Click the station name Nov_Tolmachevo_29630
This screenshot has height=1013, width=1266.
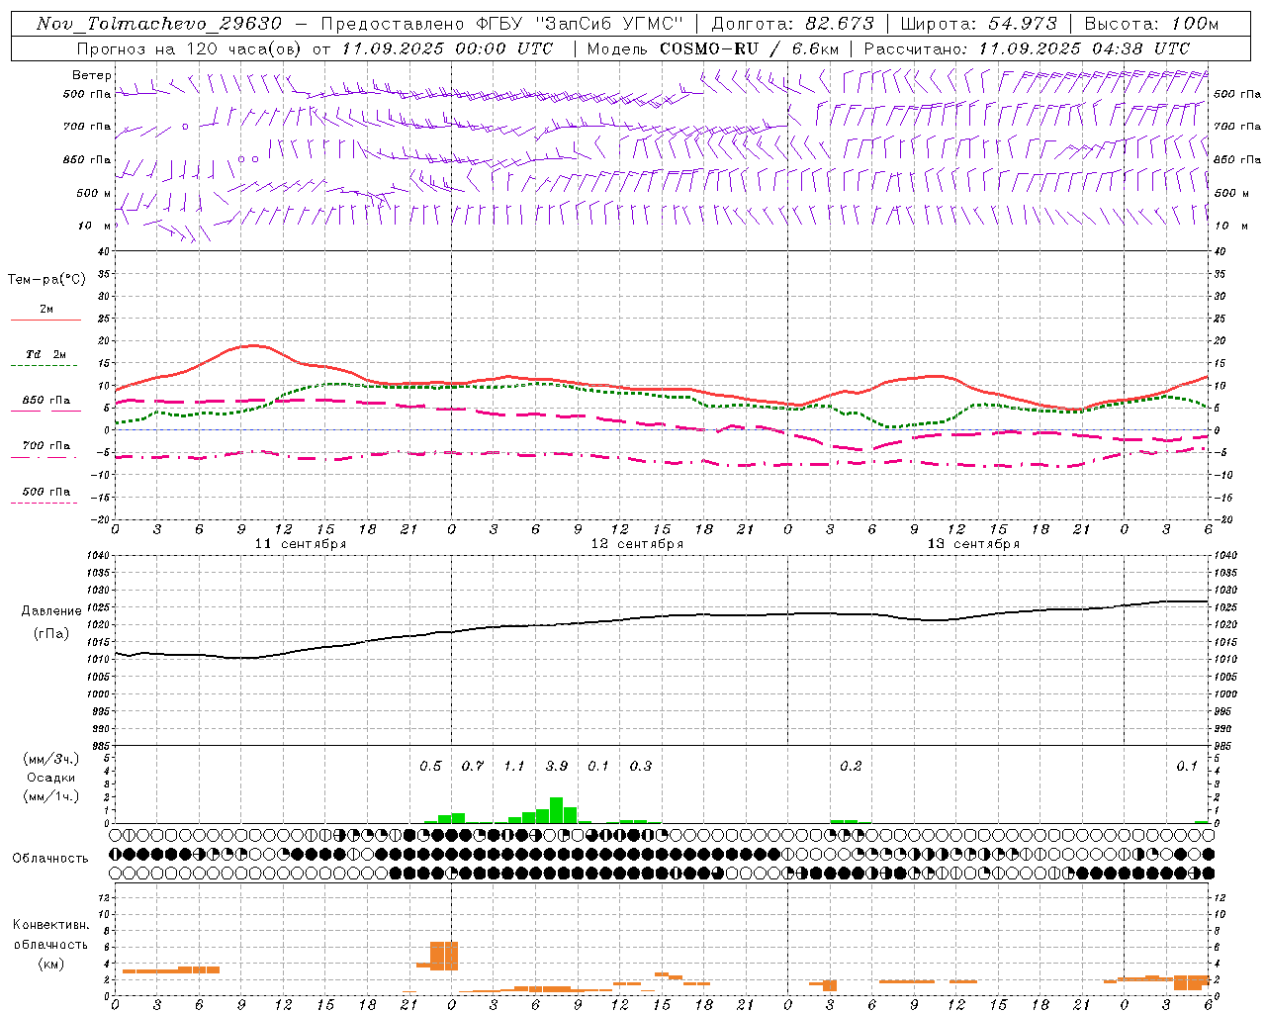click(x=158, y=24)
